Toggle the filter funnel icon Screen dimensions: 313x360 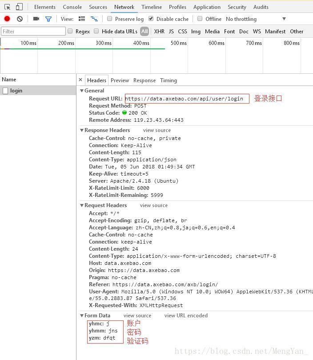pyautogui.click(x=48, y=19)
